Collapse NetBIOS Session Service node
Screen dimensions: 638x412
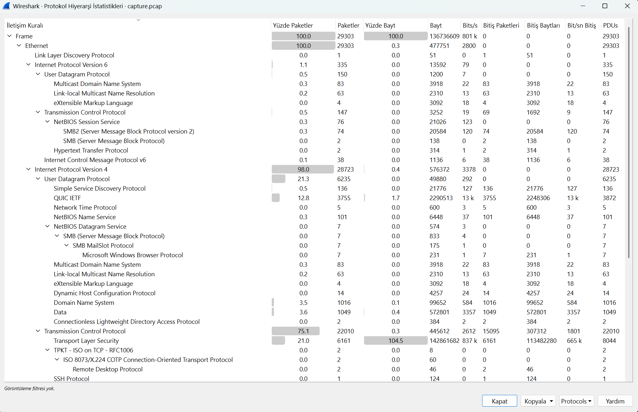[48, 122]
